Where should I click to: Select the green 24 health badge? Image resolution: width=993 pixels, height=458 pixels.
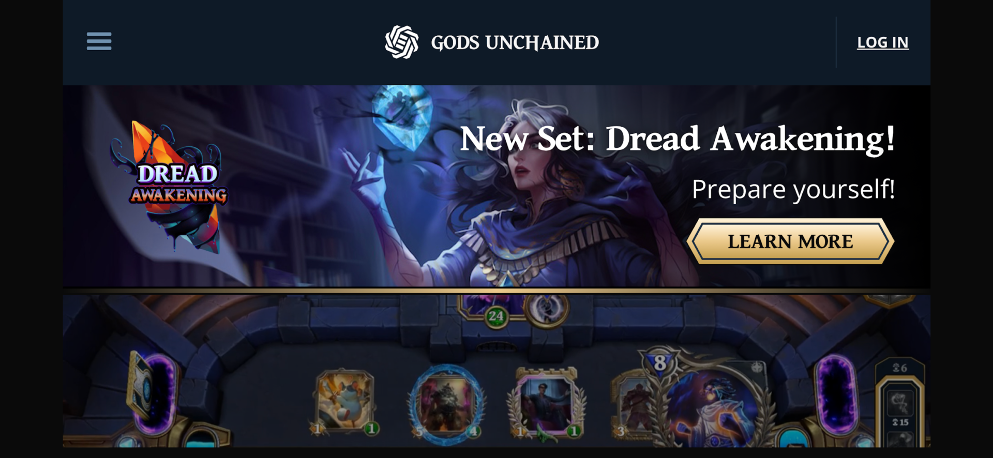pos(495,316)
